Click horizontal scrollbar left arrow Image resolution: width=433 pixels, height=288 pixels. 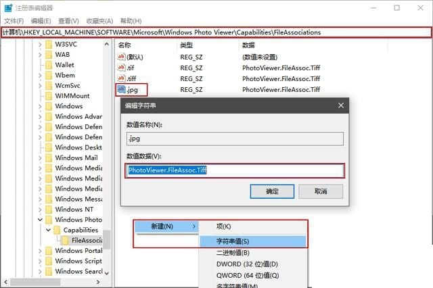[x=5, y=282]
